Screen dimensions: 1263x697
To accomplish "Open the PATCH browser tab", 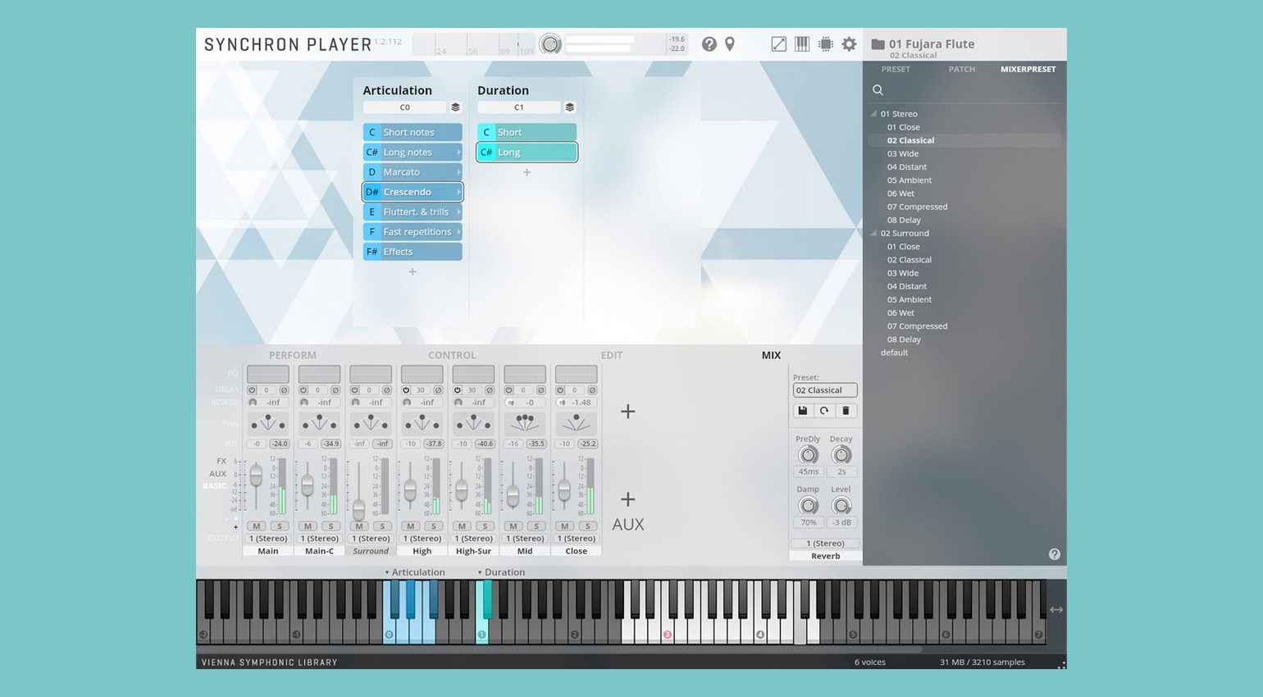I will (x=961, y=70).
